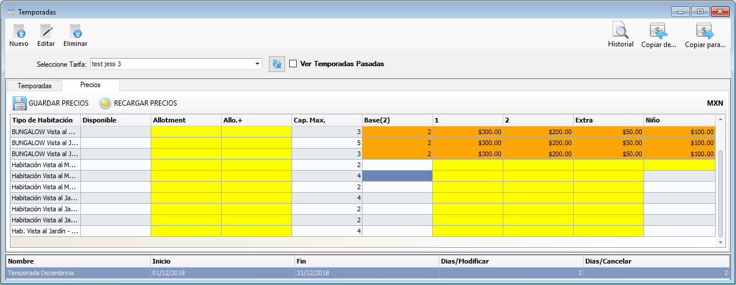Click the Editar pencil icon
Image resolution: width=736 pixels, height=285 pixels.
46,31
